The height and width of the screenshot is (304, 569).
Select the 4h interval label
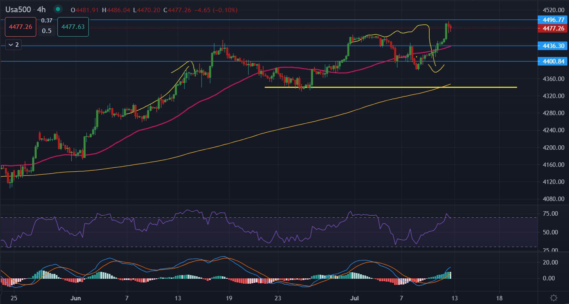click(41, 9)
